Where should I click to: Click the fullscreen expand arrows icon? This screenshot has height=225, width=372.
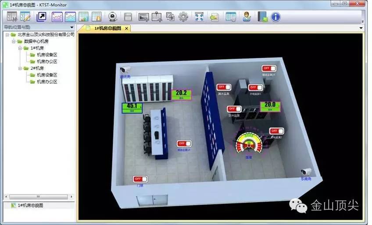[x=200, y=17]
